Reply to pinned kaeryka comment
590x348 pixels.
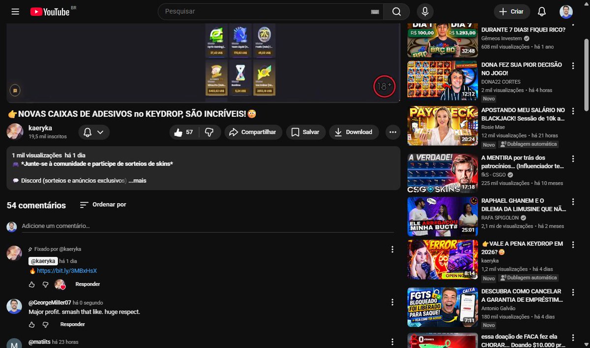tap(88, 284)
